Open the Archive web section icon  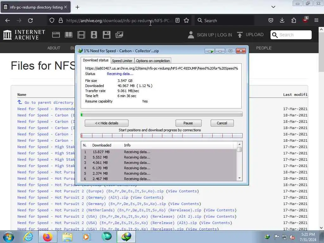tap(56, 35)
